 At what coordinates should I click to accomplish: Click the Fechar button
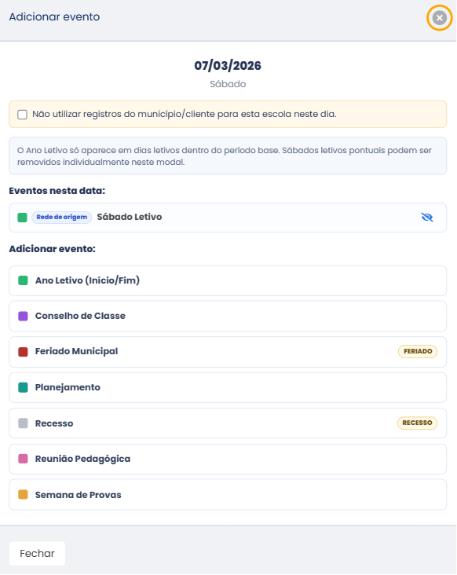point(37,553)
